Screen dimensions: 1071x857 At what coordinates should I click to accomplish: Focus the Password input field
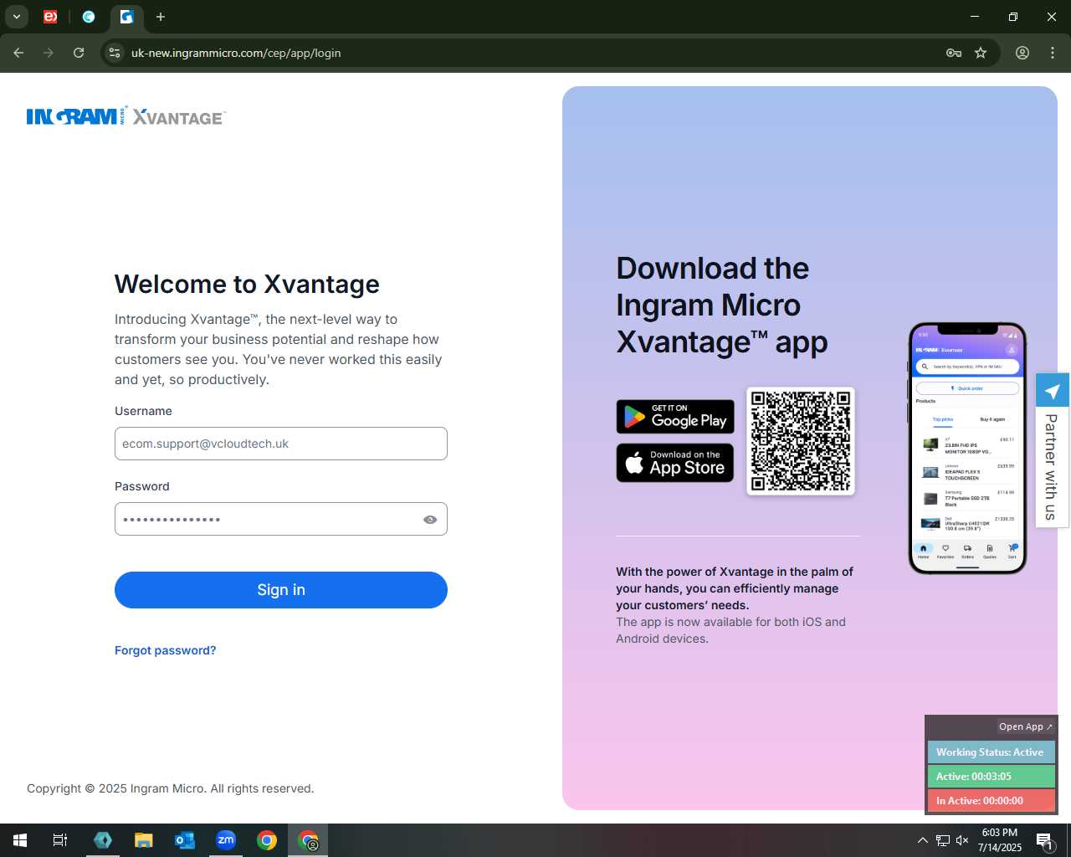click(x=281, y=519)
